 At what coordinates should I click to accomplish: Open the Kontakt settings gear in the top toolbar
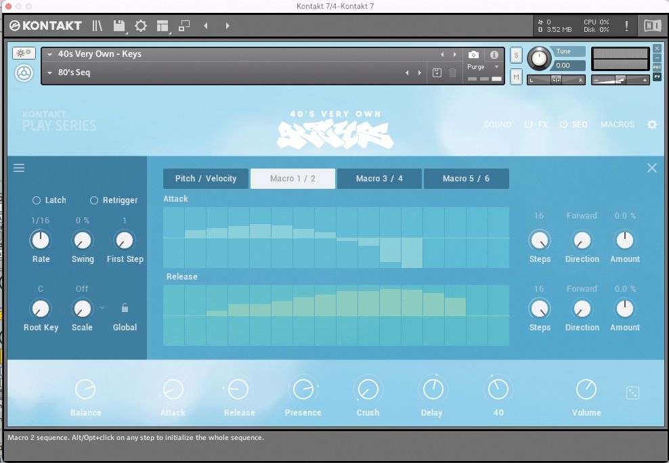point(141,25)
